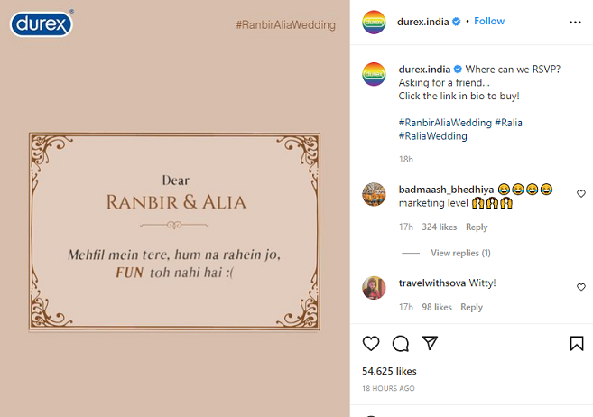The height and width of the screenshot is (417, 593).
Task: Like badmaash_bhedhiya's comment heart
Action: 581,193
